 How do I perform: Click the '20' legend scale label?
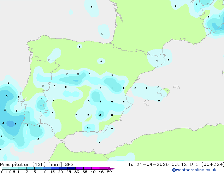pyautogui.click(x=60, y=172)
